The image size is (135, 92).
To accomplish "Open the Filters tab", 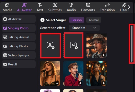I will pyautogui.click(x=124, y=8).
